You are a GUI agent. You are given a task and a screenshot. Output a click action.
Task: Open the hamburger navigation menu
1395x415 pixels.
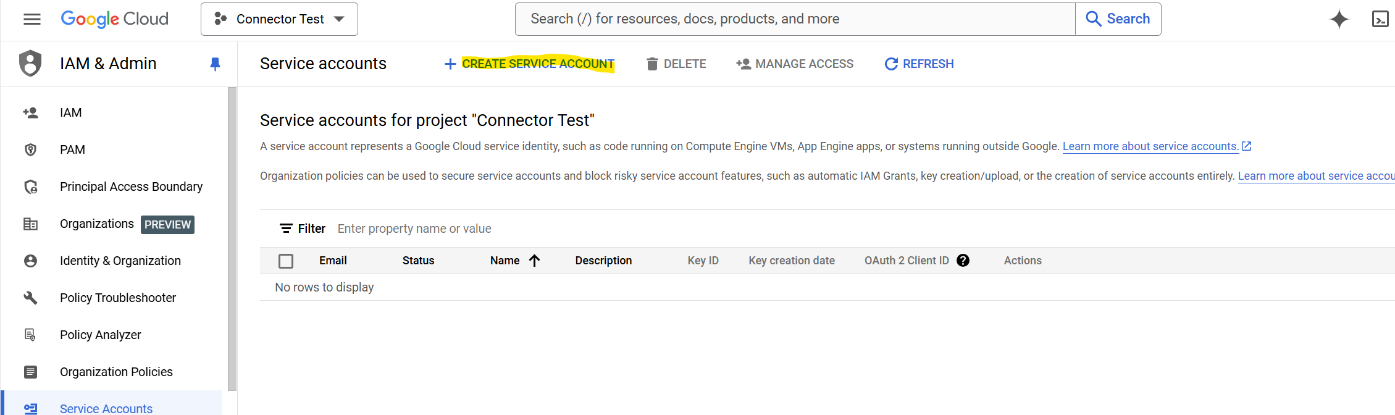pos(32,19)
